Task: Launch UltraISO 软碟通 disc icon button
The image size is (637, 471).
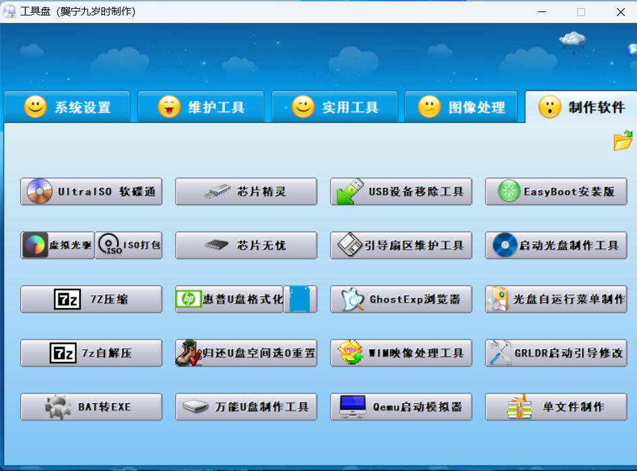Action: click(92, 192)
